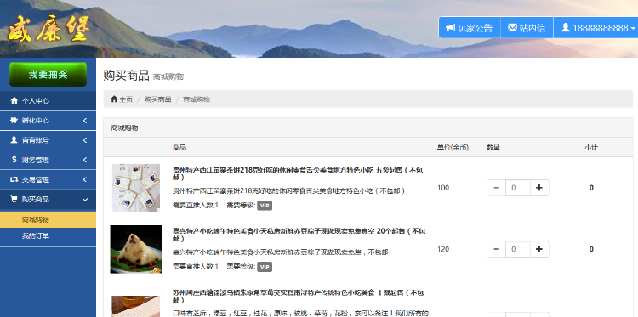
Task: Click the exchange arrows icon beside 交易管理
Action: [14, 179]
